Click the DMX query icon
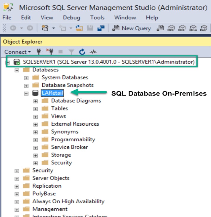211x217 pixels. point(182,28)
